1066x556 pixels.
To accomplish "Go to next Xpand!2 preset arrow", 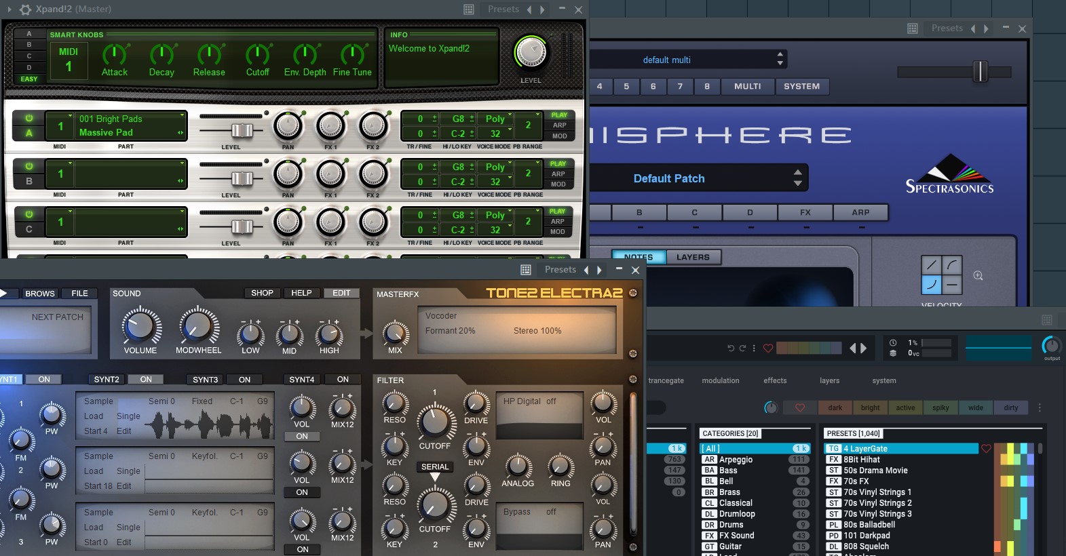I will click(x=541, y=9).
